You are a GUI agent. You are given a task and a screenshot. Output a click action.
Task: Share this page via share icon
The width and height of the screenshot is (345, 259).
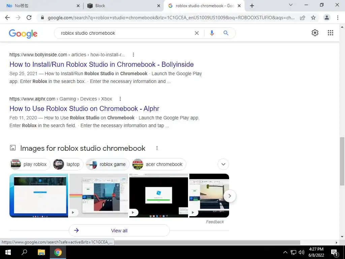pos(303,18)
